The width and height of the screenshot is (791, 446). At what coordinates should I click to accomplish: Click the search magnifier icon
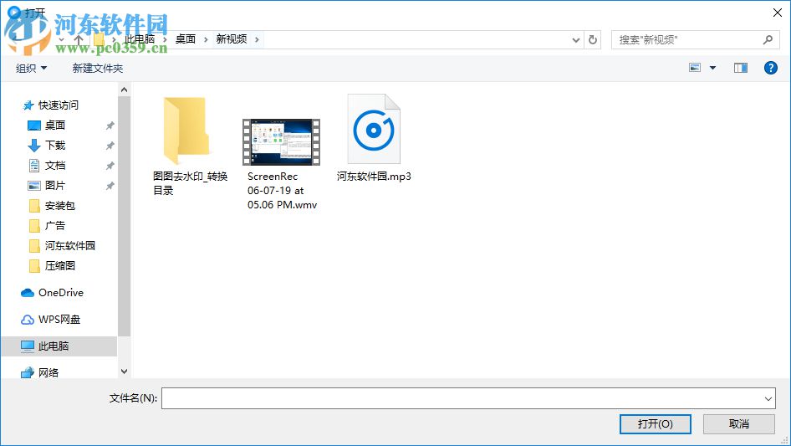(768, 39)
